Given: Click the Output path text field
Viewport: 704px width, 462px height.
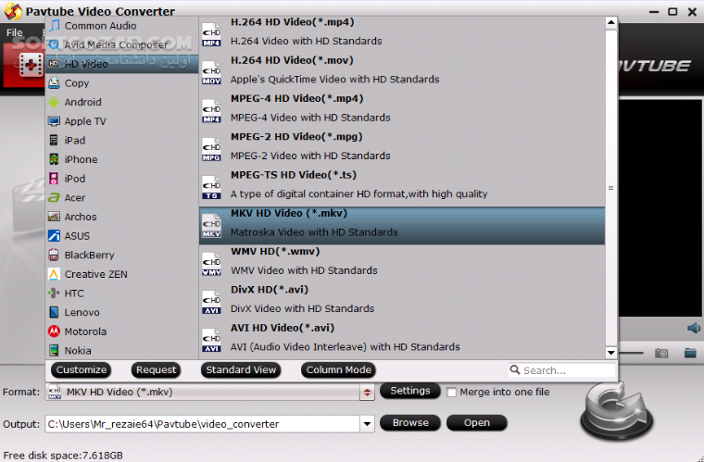Looking at the screenshot, I should click(202, 424).
